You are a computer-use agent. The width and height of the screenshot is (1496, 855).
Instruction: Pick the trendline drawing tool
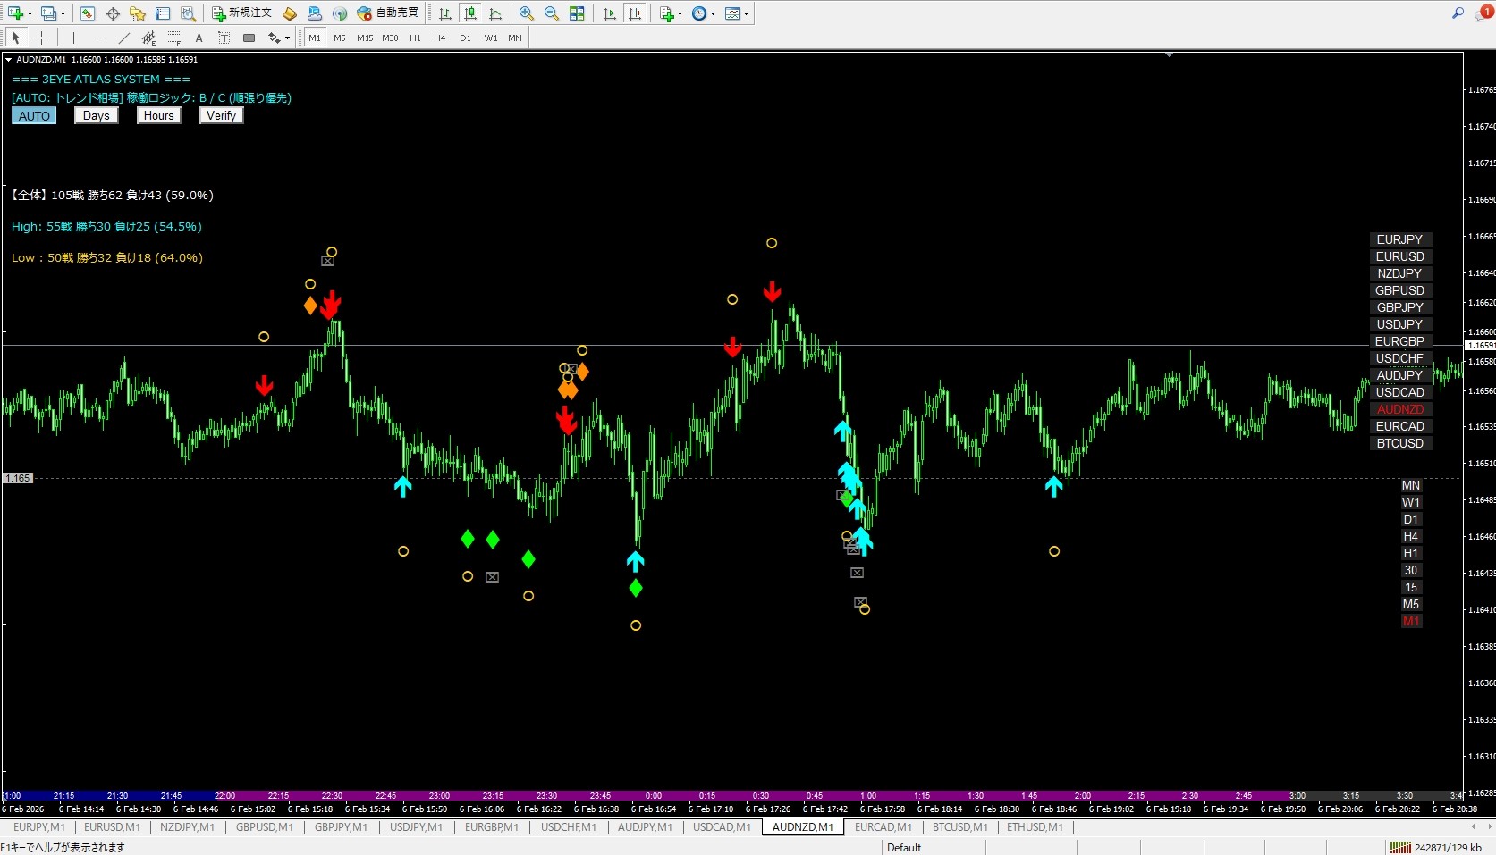pyautogui.click(x=124, y=38)
